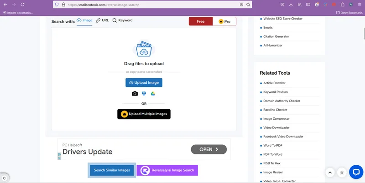Click the address bar URL field
The height and width of the screenshot is (183, 365).
click(152, 5)
